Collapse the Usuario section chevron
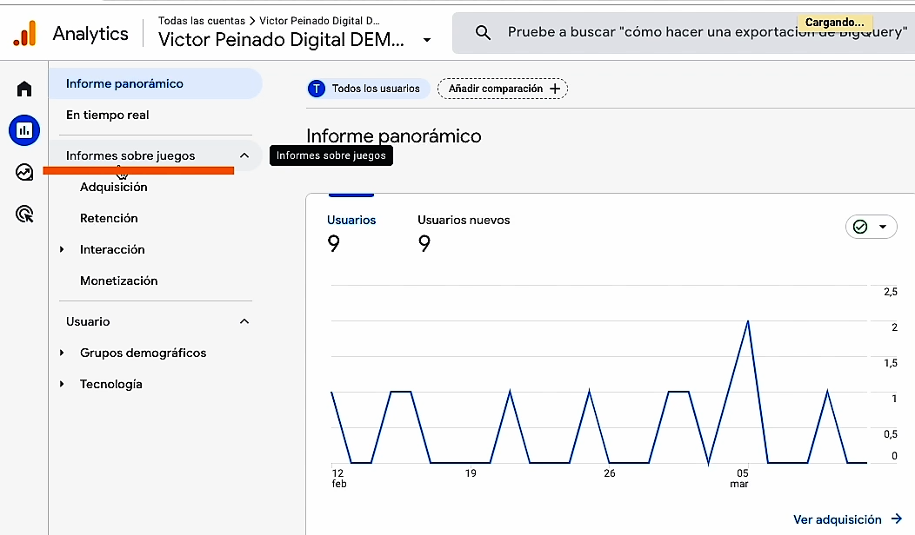The image size is (915, 535). click(244, 321)
